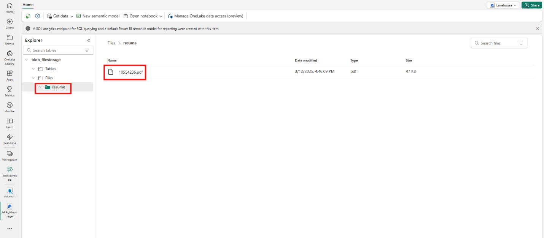Open the filter icon beside Search files
The height and width of the screenshot is (238, 544).
(522, 43)
